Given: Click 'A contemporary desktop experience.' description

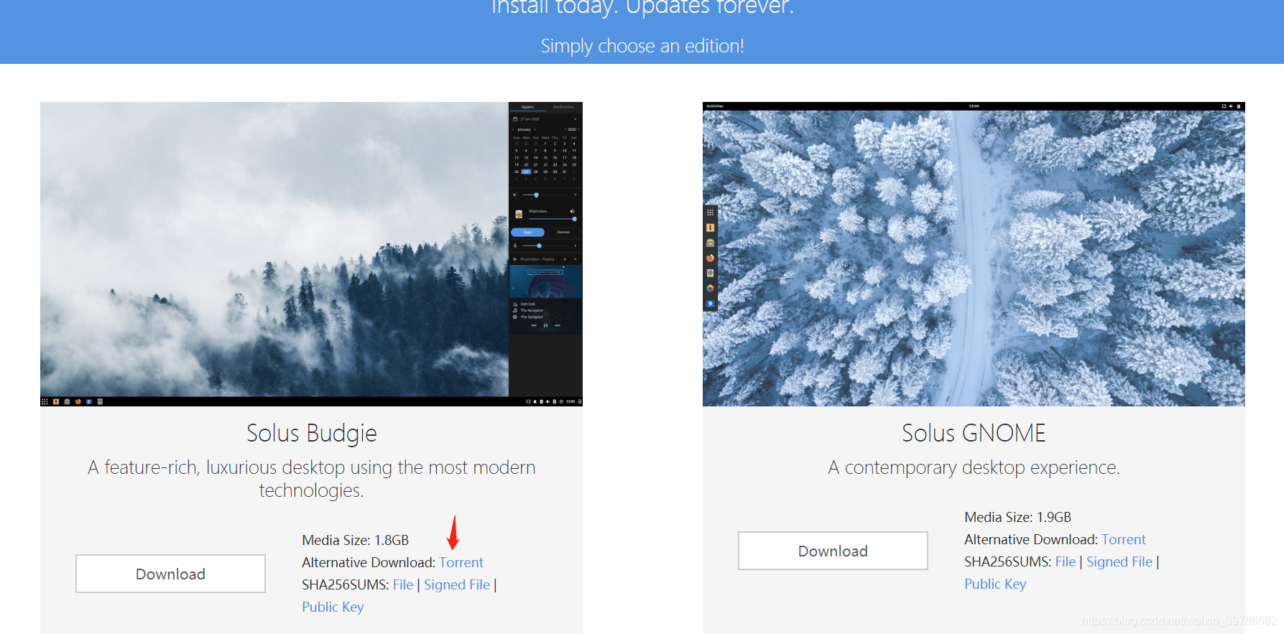Looking at the screenshot, I should click(x=974, y=467).
